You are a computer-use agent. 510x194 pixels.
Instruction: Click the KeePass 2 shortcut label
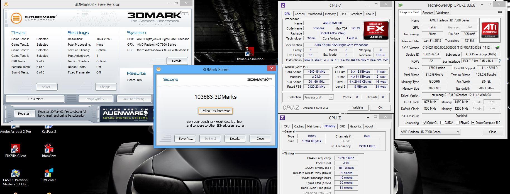pos(49,132)
